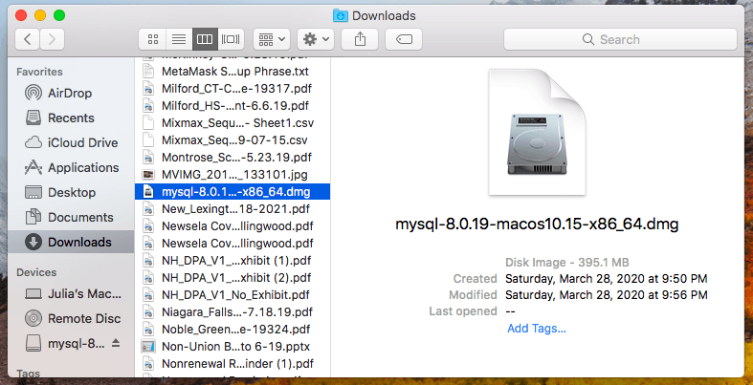Eject the mounted mysql-8 disk

117,343
